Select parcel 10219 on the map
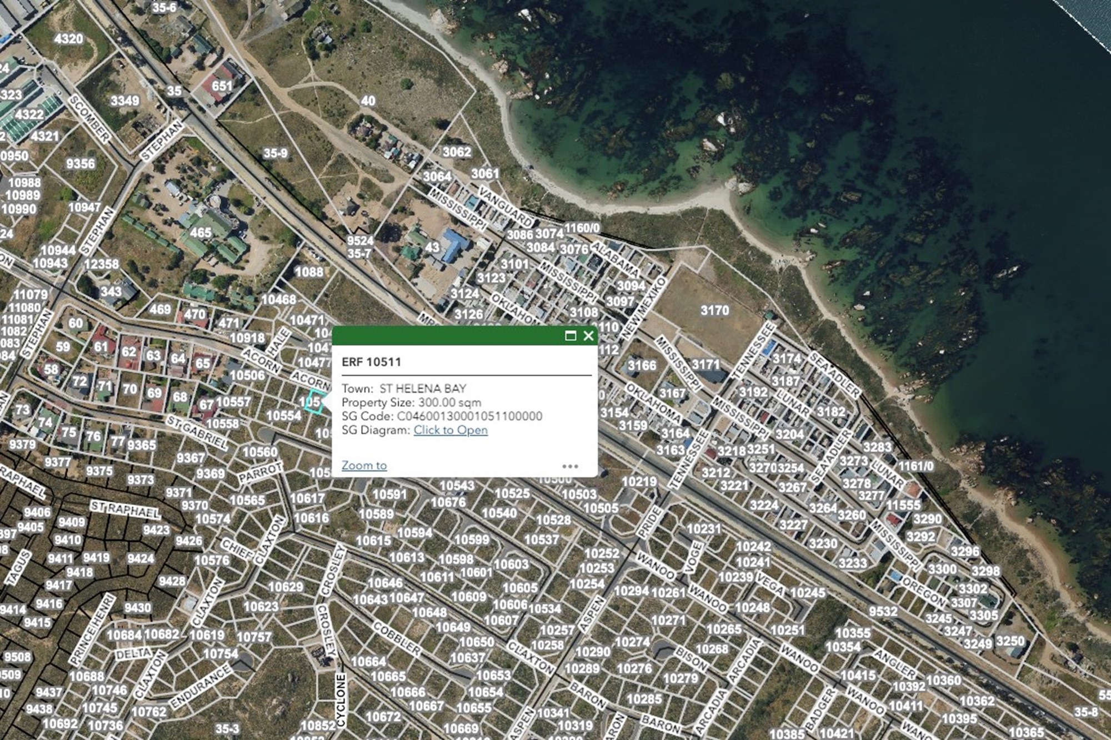Viewport: 1111px width, 740px height. tap(639, 482)
